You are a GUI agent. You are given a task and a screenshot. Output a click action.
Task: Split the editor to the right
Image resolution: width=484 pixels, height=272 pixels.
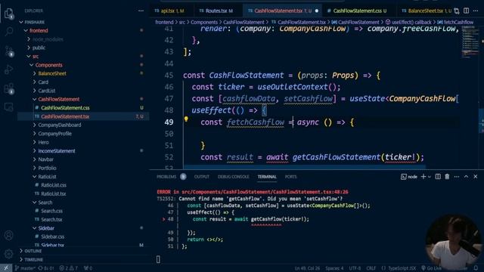pos(466,11)
